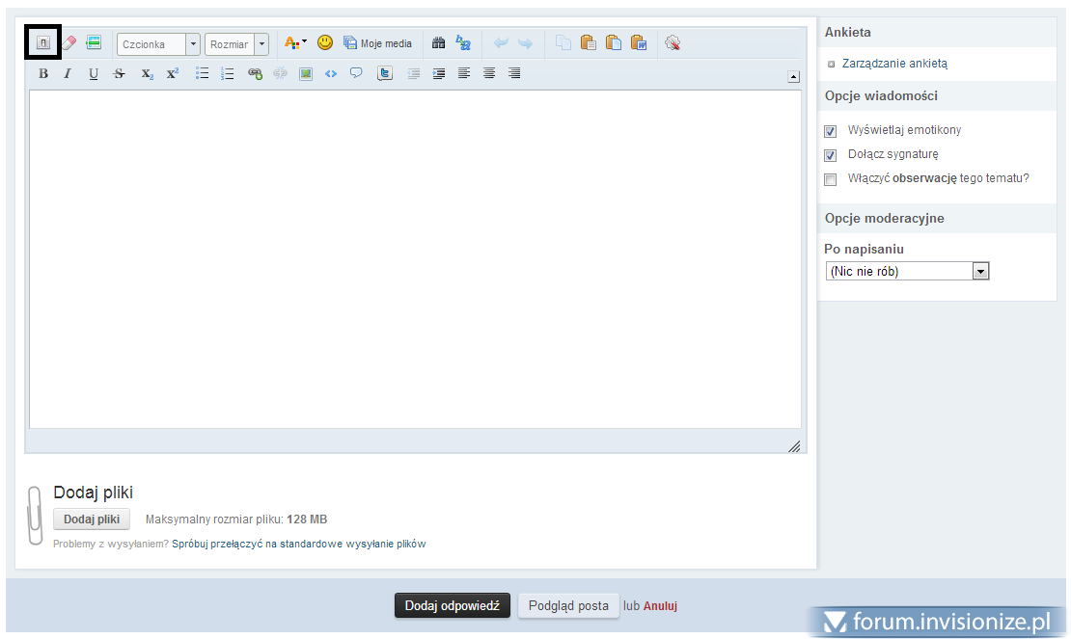Click inside the message text area
Viewport: 1071px width, 639px height.
415,258
